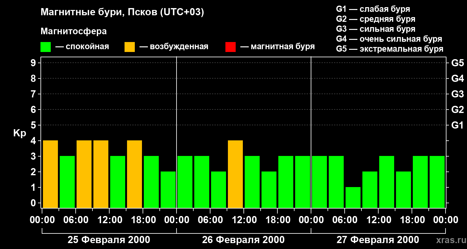Click the 12:00–15:00 Kp 3 bar on 27 February

tap(387, 182)
